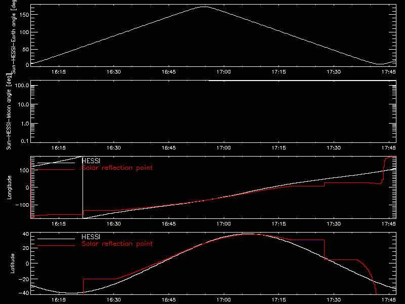Select the Latitude axis title
This screenshot has height=304, width=405.
[12, 263]
